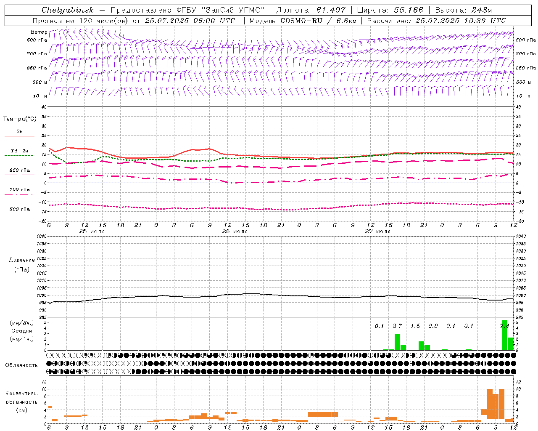Click the tallest green precipitation bar
The width and height of the screenshot is (538, 431).
(504, 335)
